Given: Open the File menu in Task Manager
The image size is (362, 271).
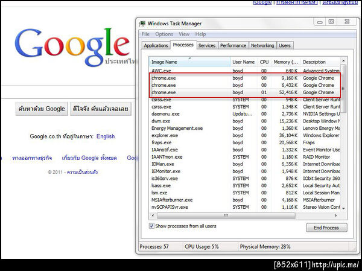Looking at the screenshot, I should [145, 34].
